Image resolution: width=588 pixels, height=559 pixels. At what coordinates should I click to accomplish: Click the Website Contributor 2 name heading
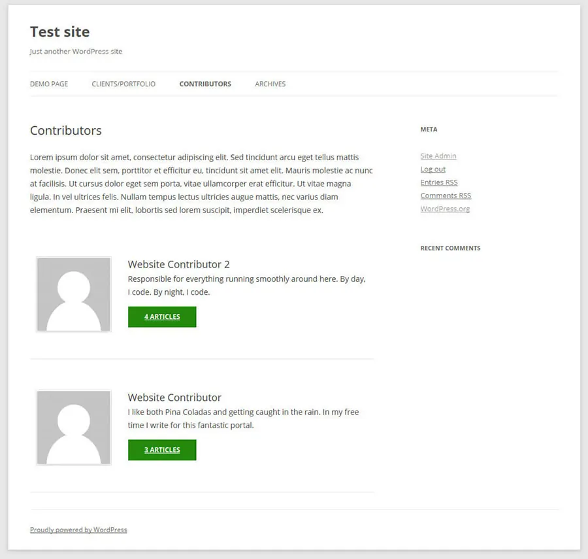point(178,265)
